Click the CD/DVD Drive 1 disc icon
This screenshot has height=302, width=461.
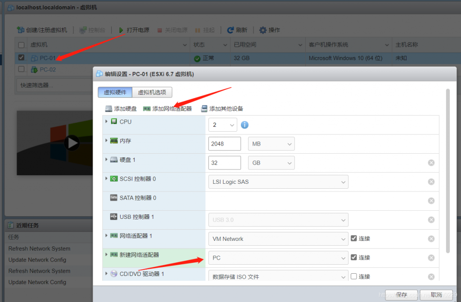pyautogui.click(x=114, y=274)
